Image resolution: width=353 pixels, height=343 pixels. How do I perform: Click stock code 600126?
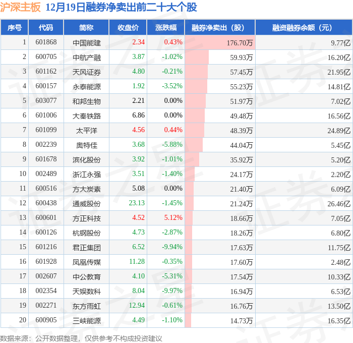pos(46,233)
